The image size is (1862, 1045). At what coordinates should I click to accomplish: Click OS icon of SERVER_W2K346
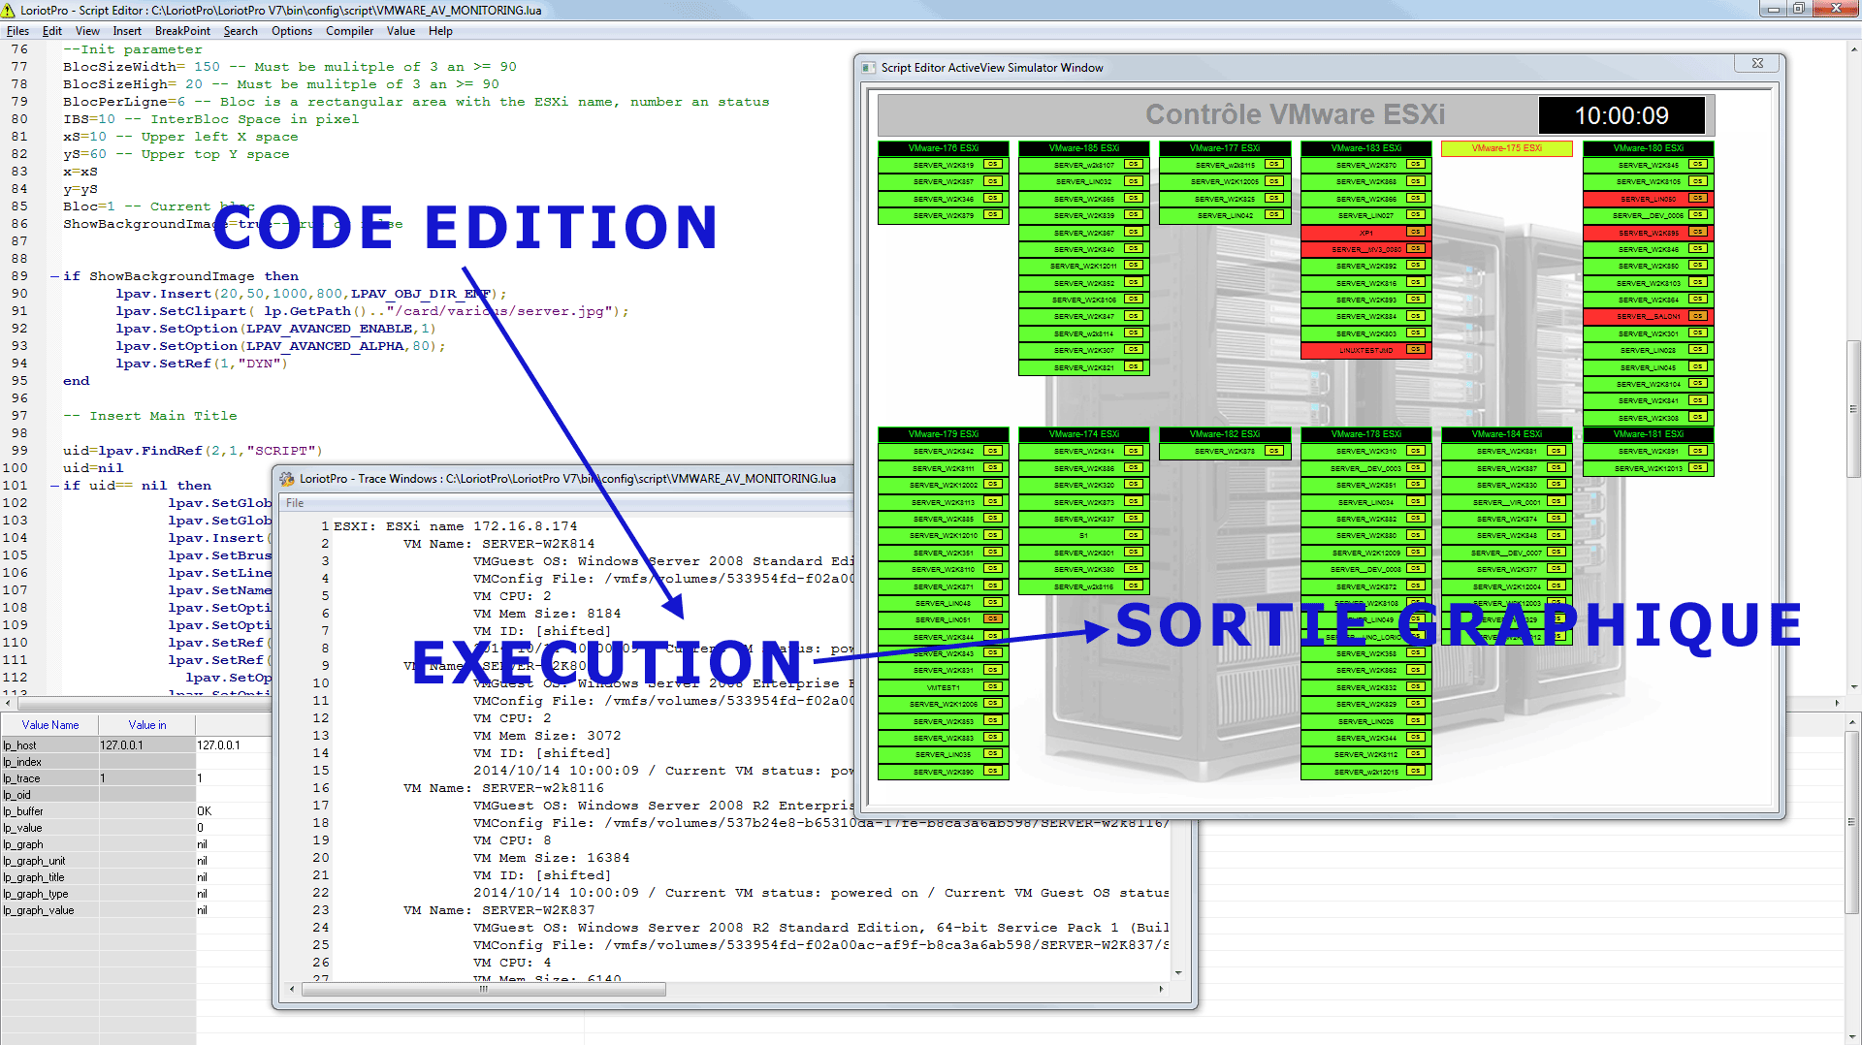point(993,198)
